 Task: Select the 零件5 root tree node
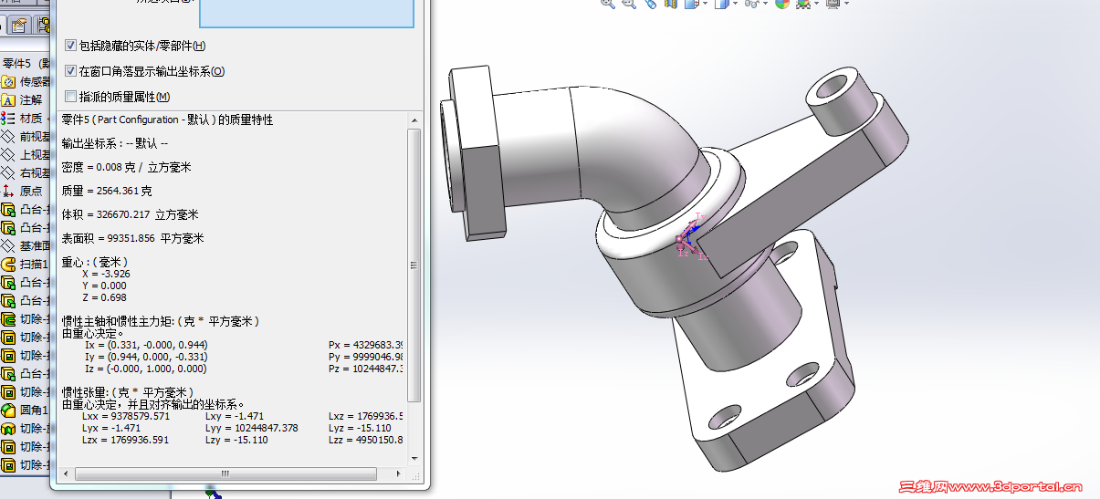coord(26,64)
